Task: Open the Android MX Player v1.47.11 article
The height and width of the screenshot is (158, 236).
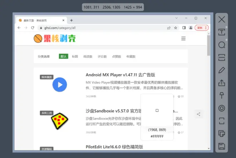Action: coord(121,75)
